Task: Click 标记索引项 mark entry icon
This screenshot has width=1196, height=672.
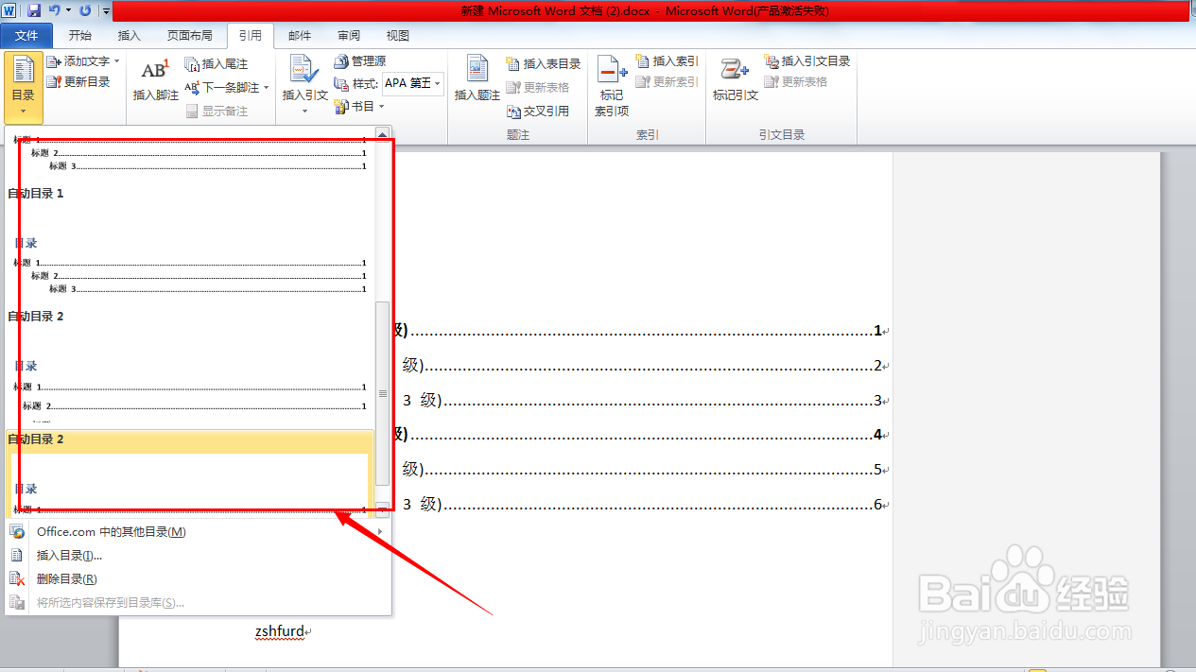Action: (x=611, y=71)
